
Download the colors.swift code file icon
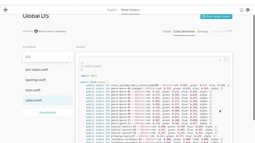[220, 60]
